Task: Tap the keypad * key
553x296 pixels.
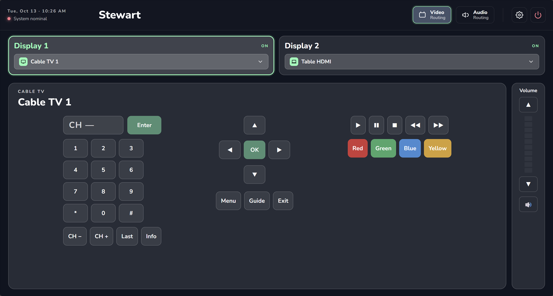Action: click(75, 213)
